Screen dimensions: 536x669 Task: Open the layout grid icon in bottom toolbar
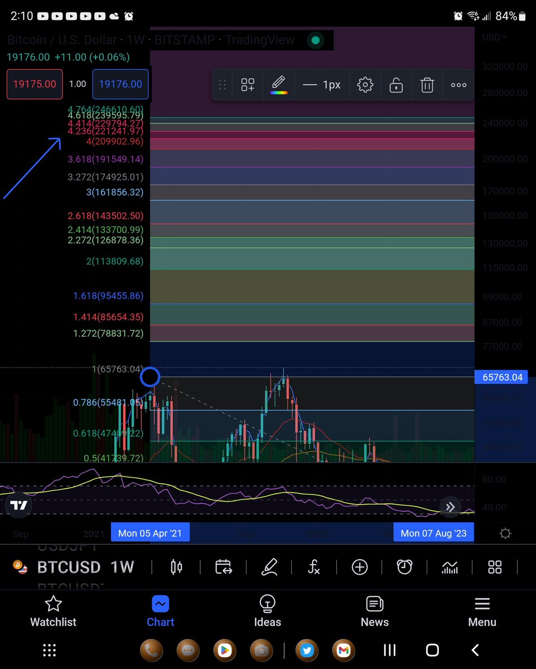click(x=495, y=568)
